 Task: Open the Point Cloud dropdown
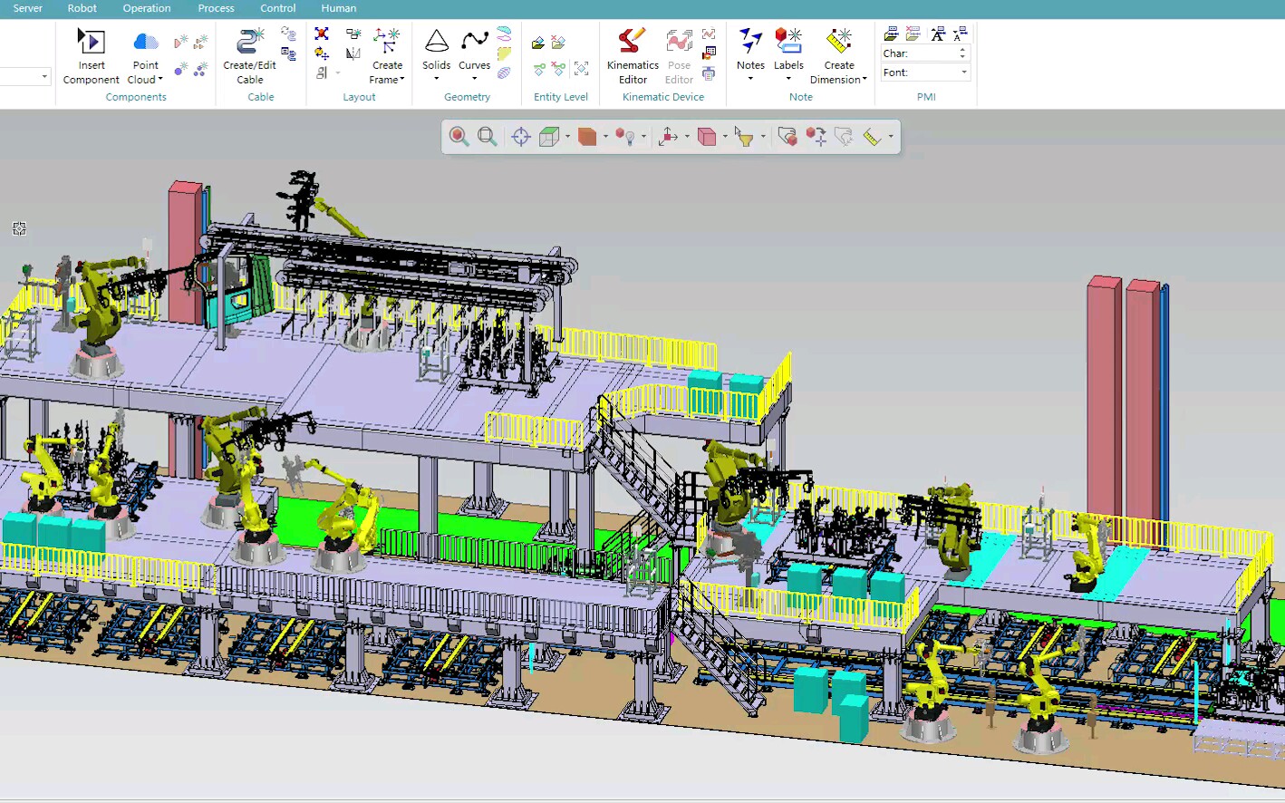pyautogui.click(x=145, y=56)
